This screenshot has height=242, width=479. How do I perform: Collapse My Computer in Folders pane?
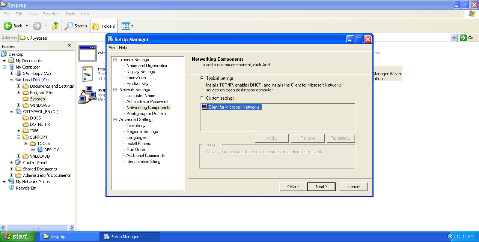pos(5,67)
